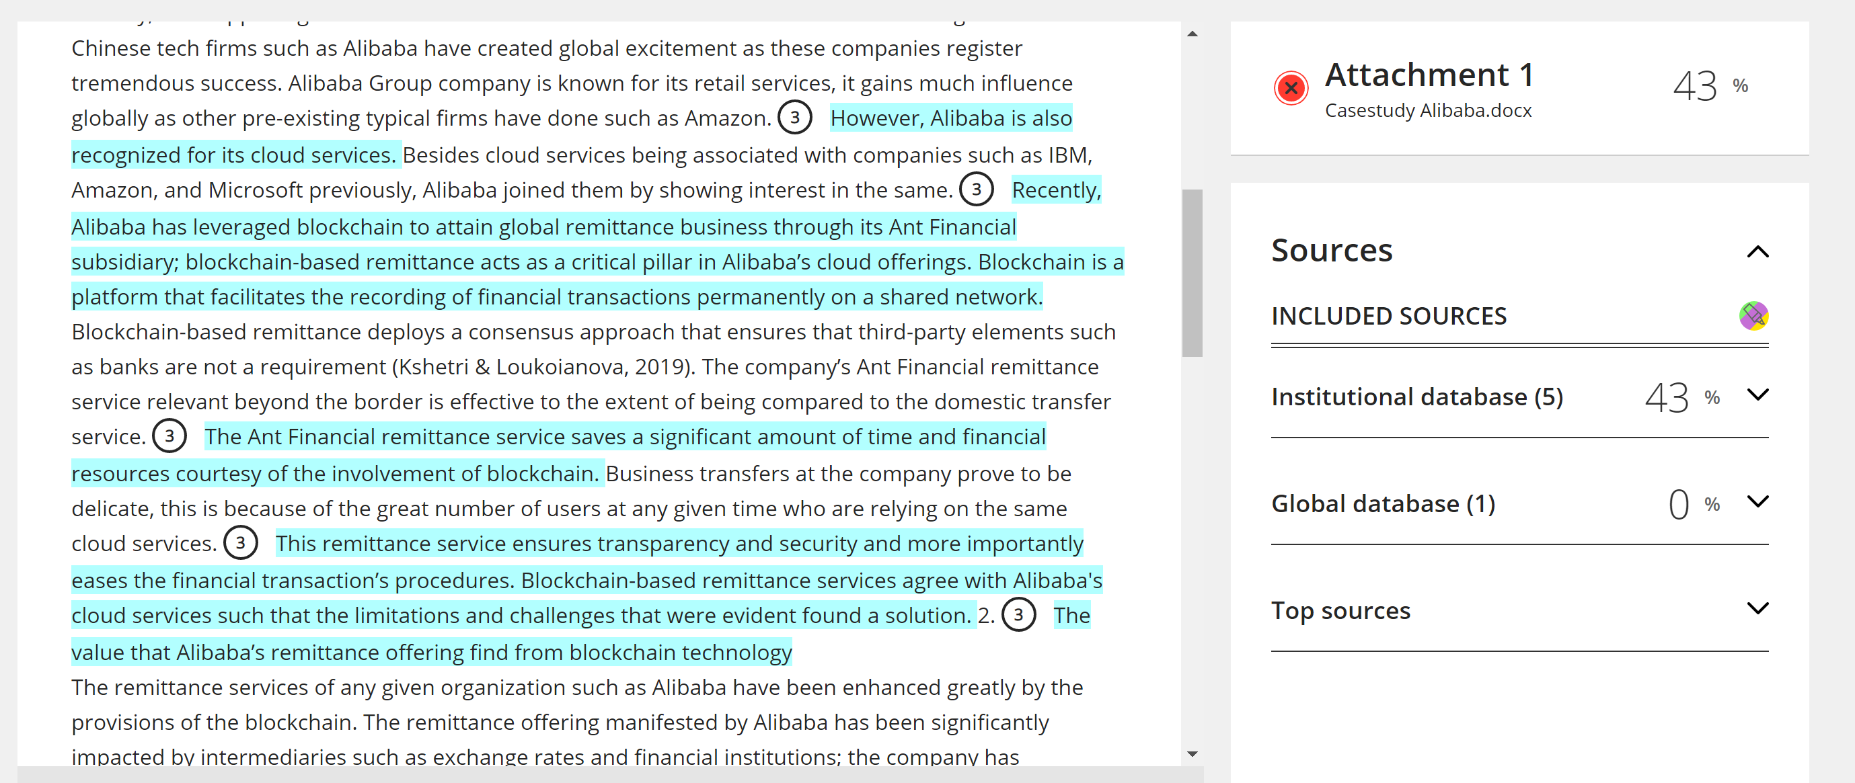Expand the Global database (1) section
The image size is (1855, 783).
[1757, 501]
